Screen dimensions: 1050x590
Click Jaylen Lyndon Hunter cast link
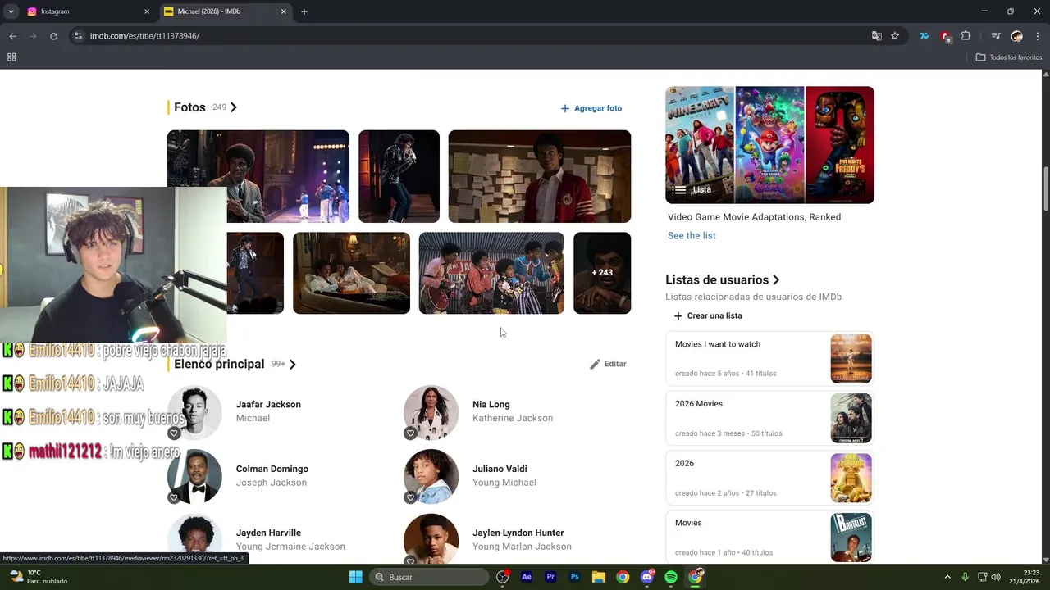point(518,533)
